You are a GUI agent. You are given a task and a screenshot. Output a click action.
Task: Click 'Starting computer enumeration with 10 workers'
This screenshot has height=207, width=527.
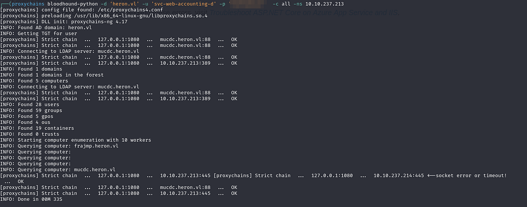pos(76,140)
